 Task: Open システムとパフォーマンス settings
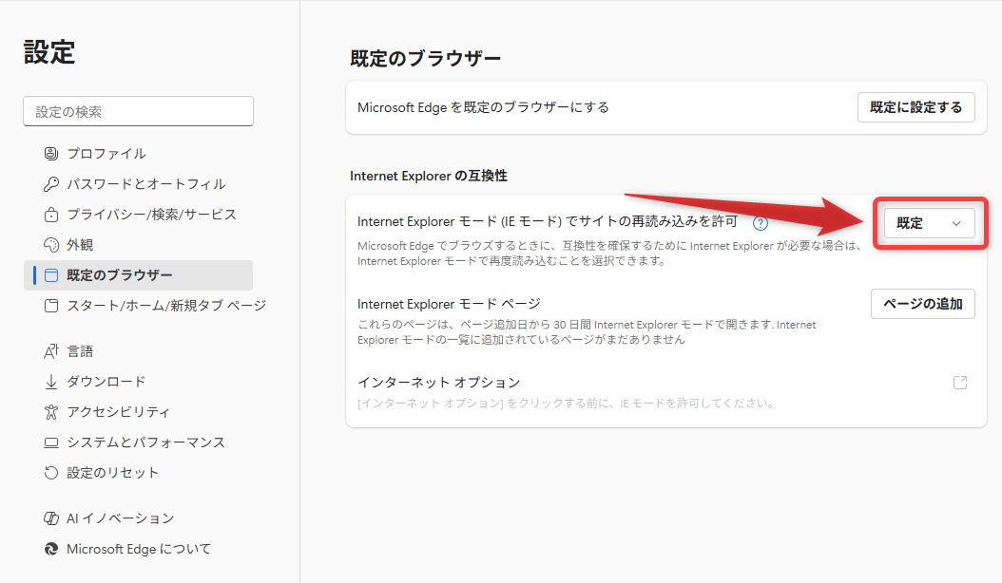coord(145,442)
